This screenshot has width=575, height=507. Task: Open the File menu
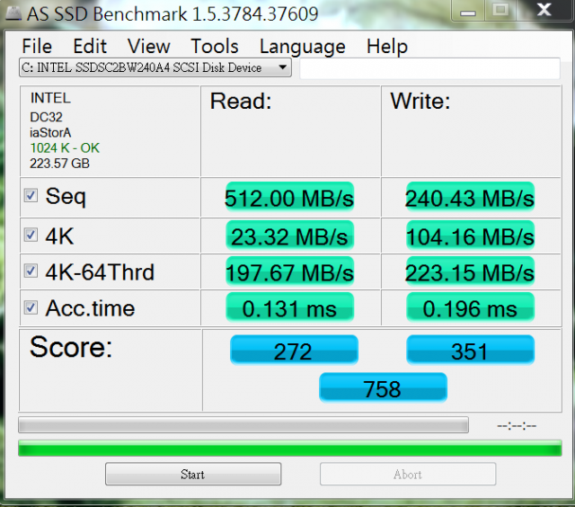coord(37,46)
